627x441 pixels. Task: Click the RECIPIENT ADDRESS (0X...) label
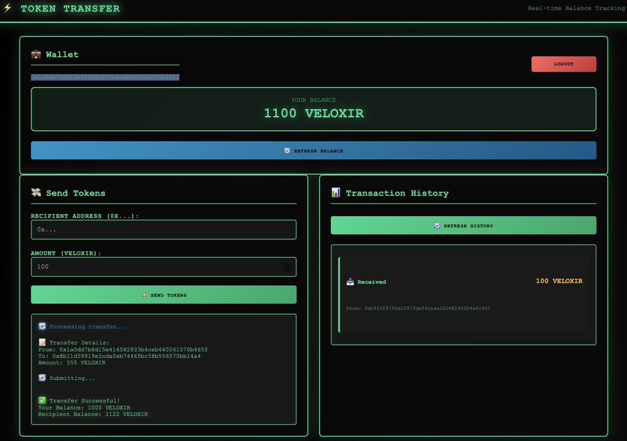pyautogui.click(x=85, y=216)
